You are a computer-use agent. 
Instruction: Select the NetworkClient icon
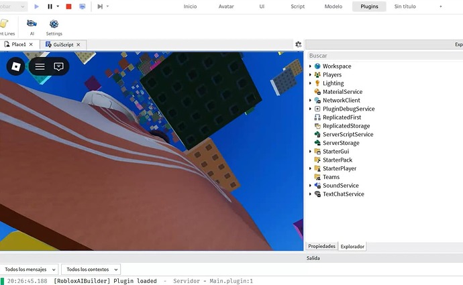coord(317,101)
